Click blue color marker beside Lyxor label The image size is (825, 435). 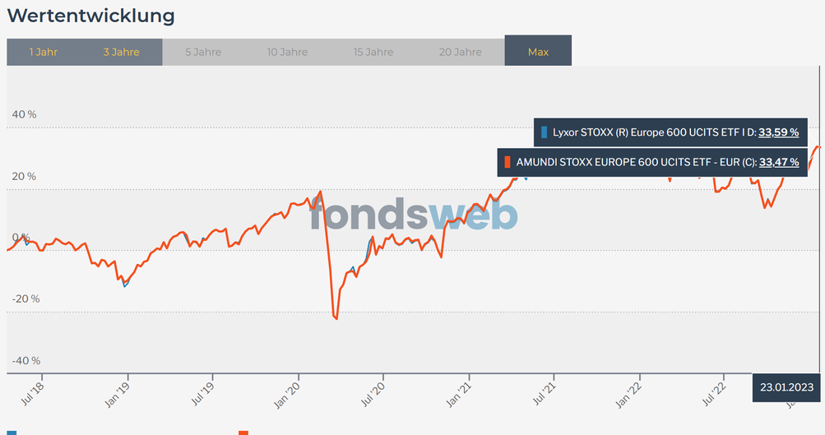545,132
